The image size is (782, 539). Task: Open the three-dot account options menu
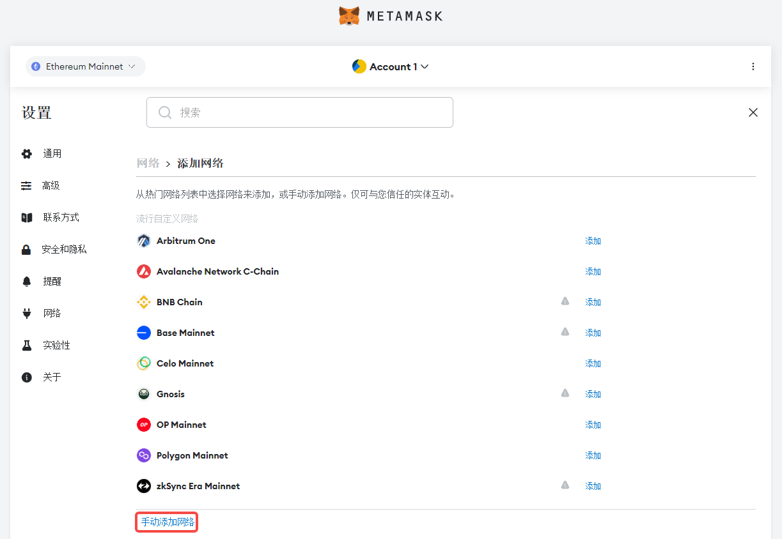tap(753, 66)
